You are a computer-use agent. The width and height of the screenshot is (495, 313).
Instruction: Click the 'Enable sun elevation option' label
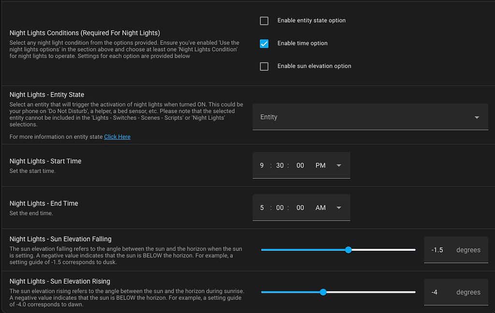pyautogui.click(x=314, y=66)
